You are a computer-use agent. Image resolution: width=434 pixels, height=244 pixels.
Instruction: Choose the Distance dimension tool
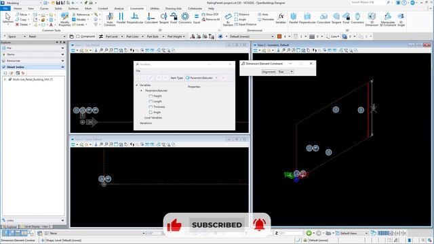pyautogui.click(x=241, y=14)
